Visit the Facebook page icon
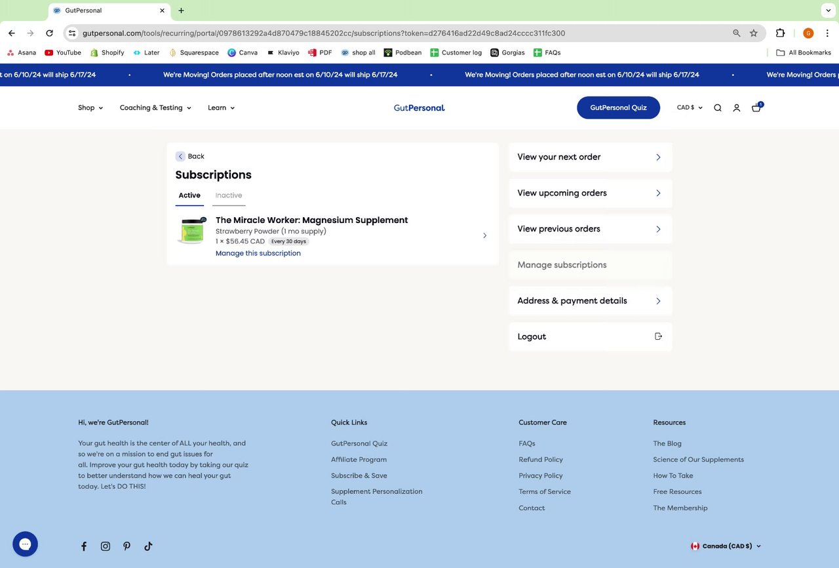839x568 pixels. pyautogui.click(x=84, y=546)
